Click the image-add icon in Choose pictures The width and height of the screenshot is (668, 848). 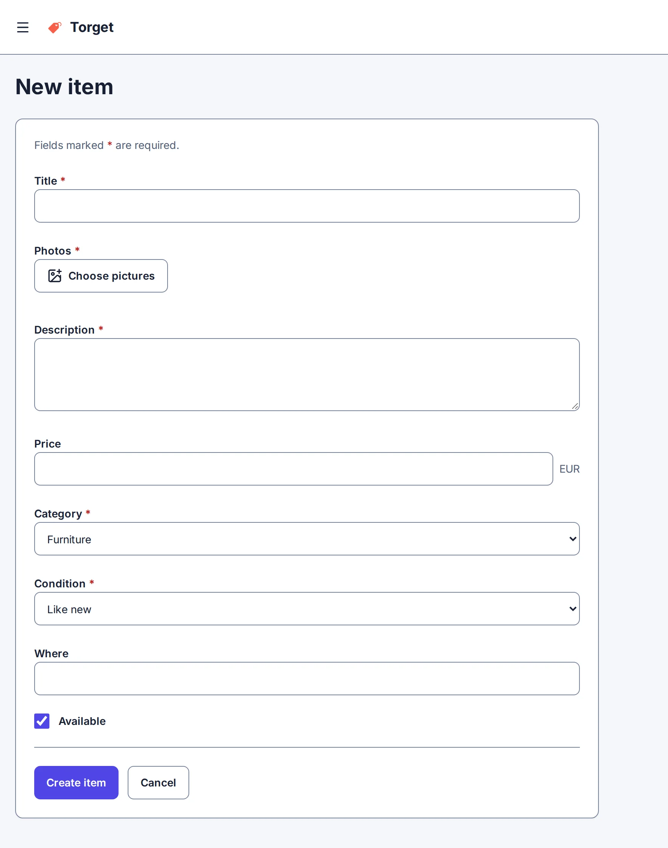[55, 275]
